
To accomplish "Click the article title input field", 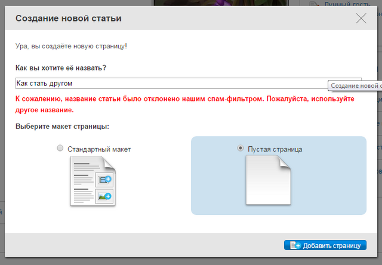I will tap(189, 84).
